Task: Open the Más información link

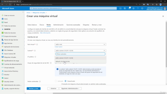Action: pos(45,33)
